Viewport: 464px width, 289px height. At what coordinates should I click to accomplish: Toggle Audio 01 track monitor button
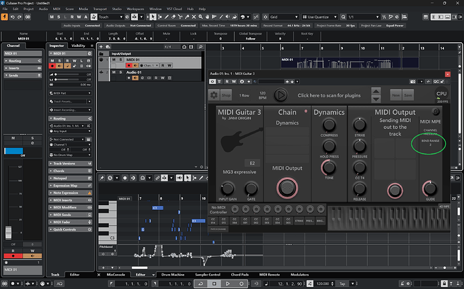(x=135, y=78)
